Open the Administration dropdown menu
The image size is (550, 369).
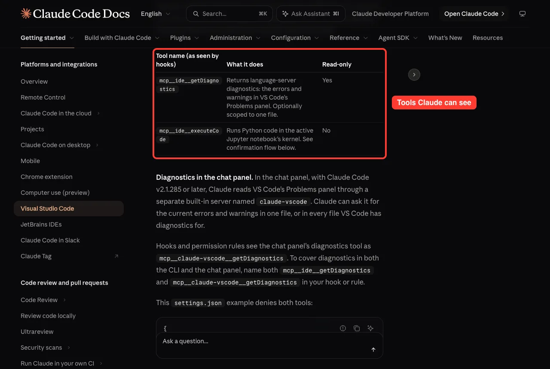point(235,38)
